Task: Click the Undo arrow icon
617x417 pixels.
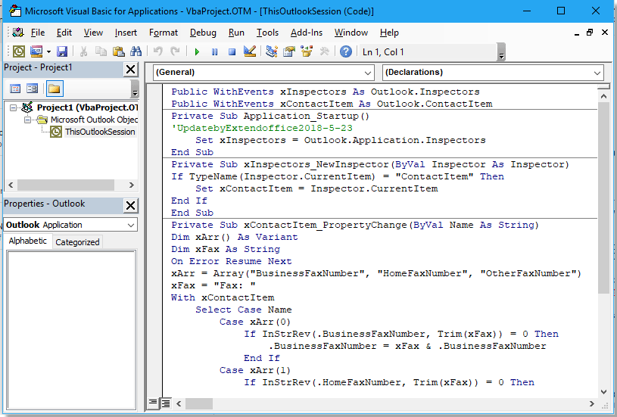Action: pyautogui.click(x=157, y=51)
